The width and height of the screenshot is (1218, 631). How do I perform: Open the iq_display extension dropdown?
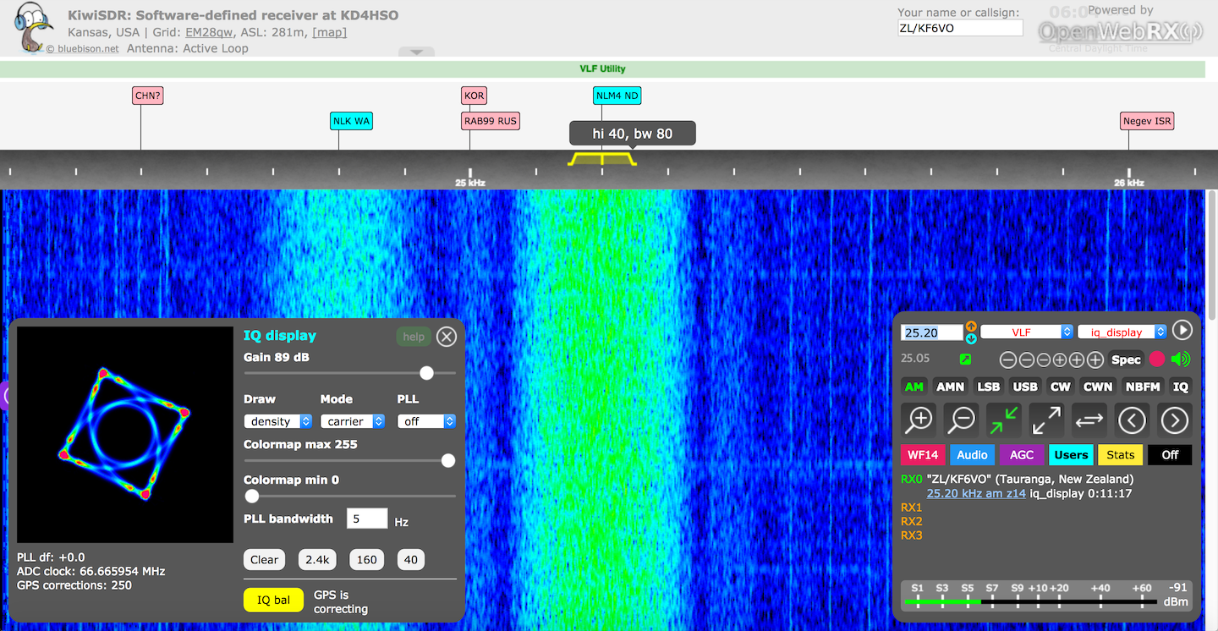pyautogui.click(x=1122, y=332)
